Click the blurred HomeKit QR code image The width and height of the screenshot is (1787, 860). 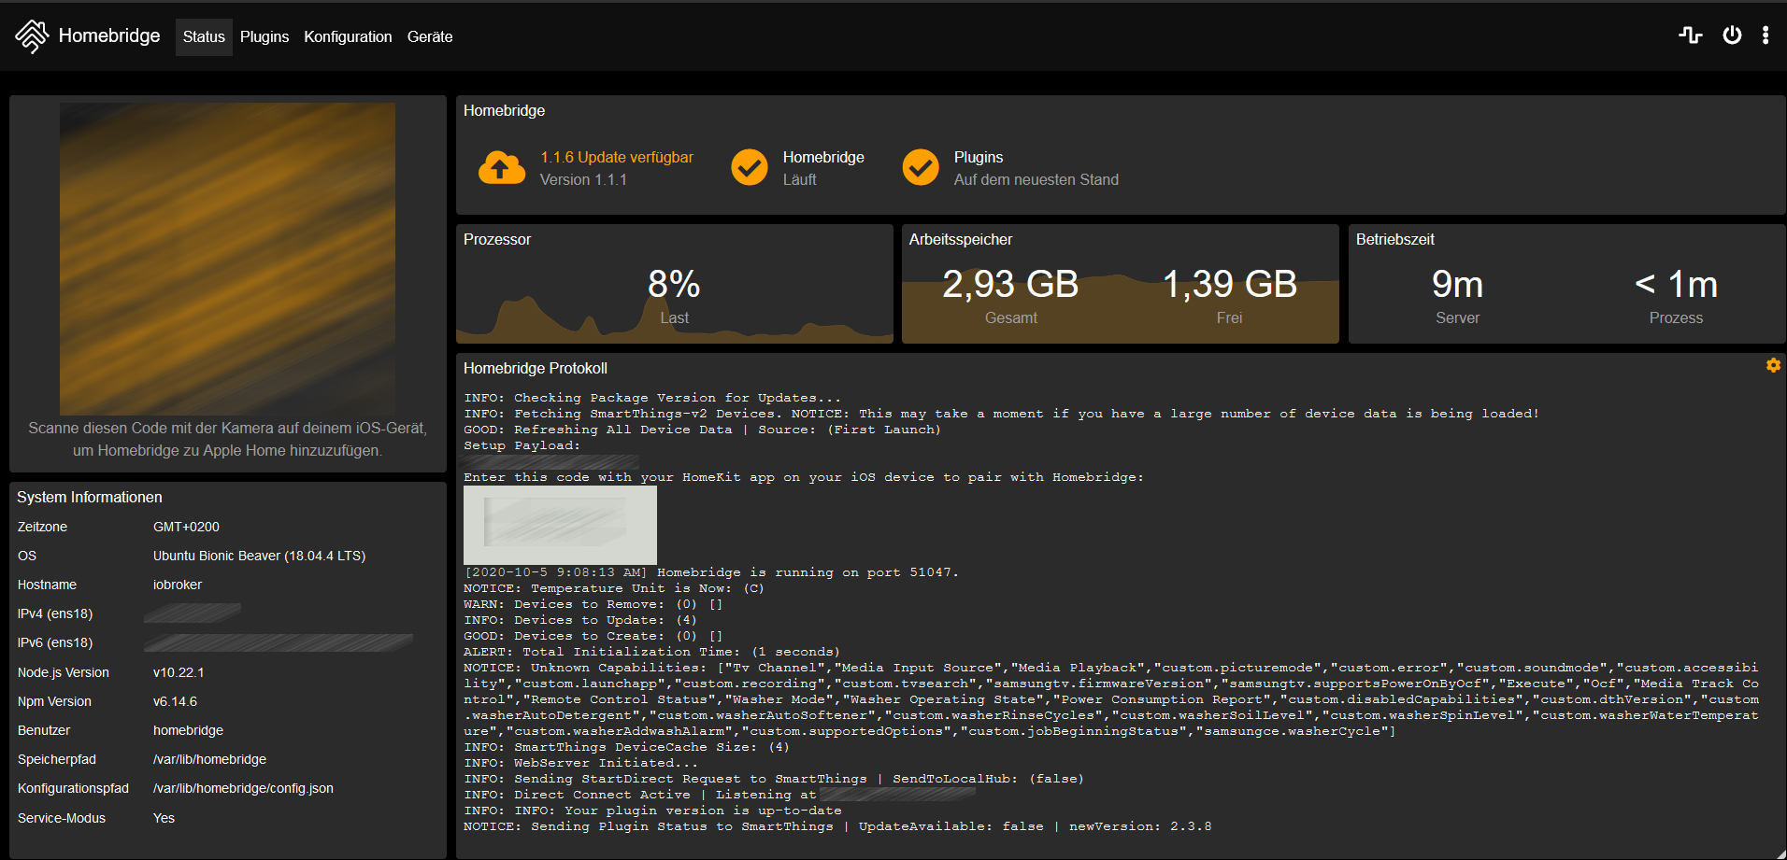pyautogui.click(x=228, y=259)
